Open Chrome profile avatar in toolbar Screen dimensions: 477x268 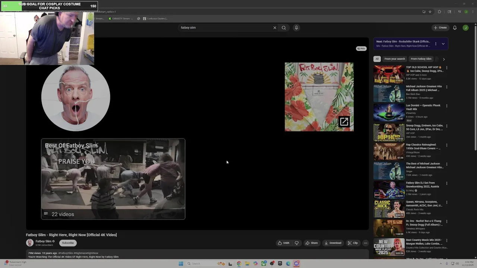click(466, 12)
